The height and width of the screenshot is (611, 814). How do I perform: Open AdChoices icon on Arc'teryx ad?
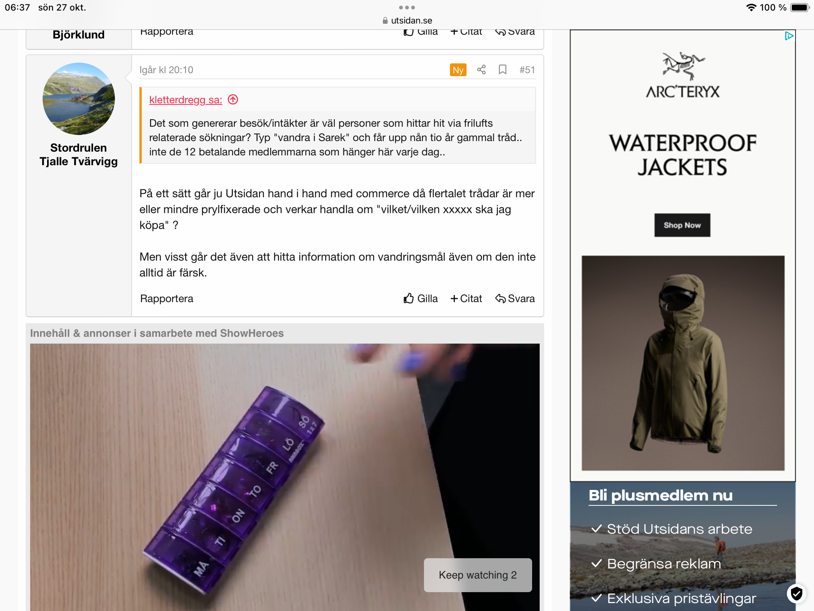(x=789, y=36)
